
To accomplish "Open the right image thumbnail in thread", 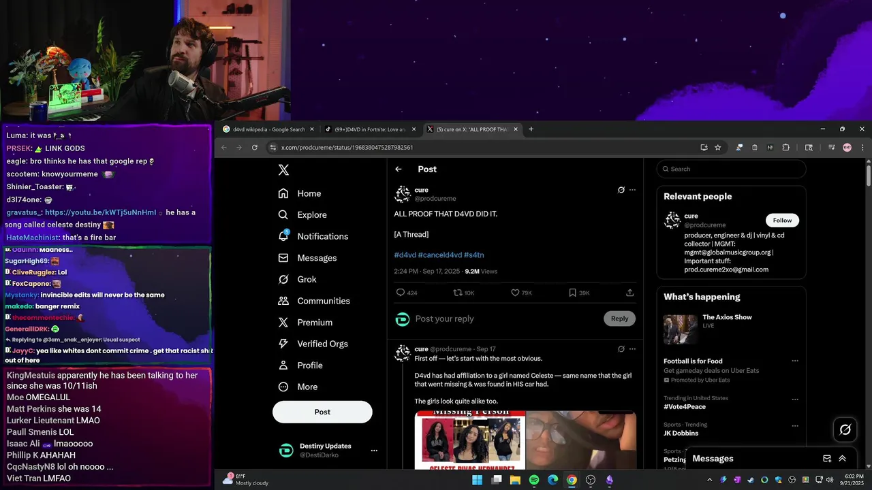I will tap(581, 440).
